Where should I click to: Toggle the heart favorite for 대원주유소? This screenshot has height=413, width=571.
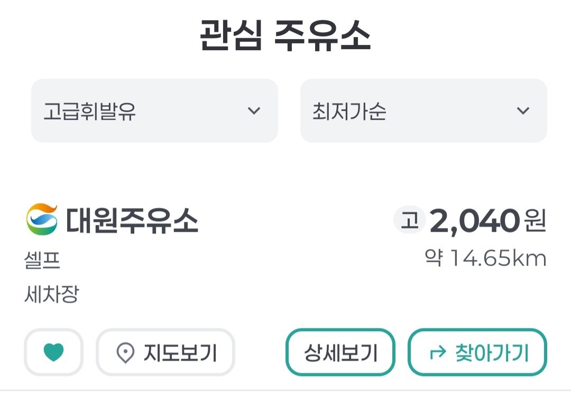53,353
